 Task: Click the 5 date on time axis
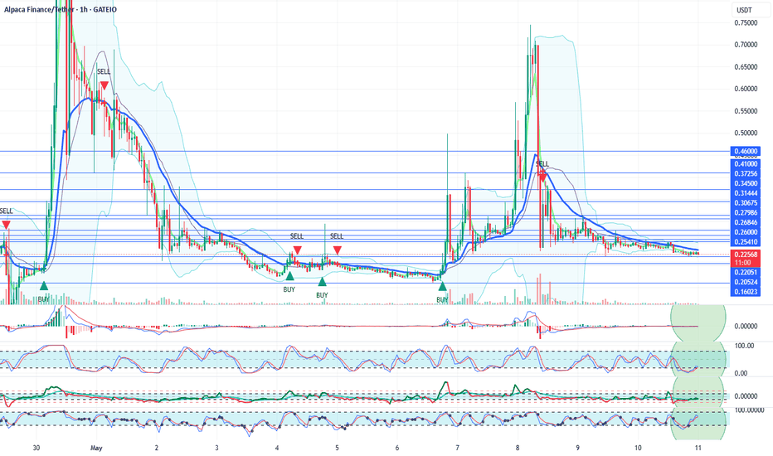338,448
